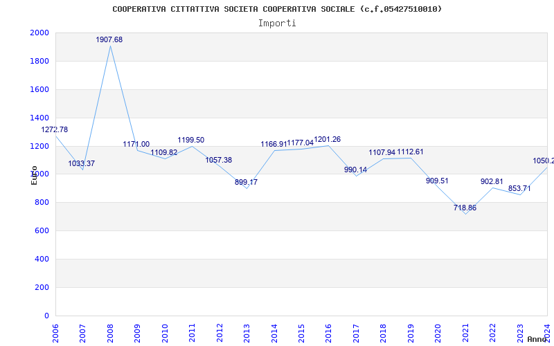
Task: Click the x-axis year 2018
Action: (x=384, y=333)
